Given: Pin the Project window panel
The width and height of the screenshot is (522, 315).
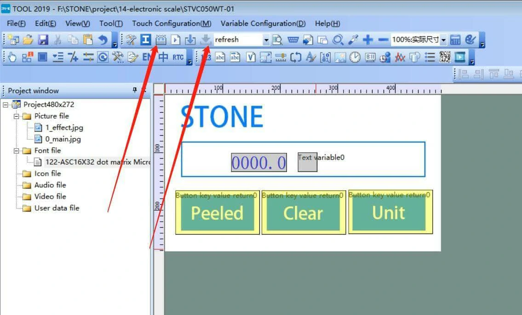Looking at the screenshot, I should coord(134,90).
